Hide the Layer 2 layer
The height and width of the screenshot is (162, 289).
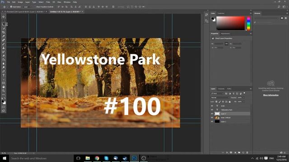(x=212, y=114)
